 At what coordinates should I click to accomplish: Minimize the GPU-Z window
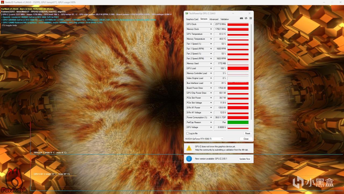[234, 13]
